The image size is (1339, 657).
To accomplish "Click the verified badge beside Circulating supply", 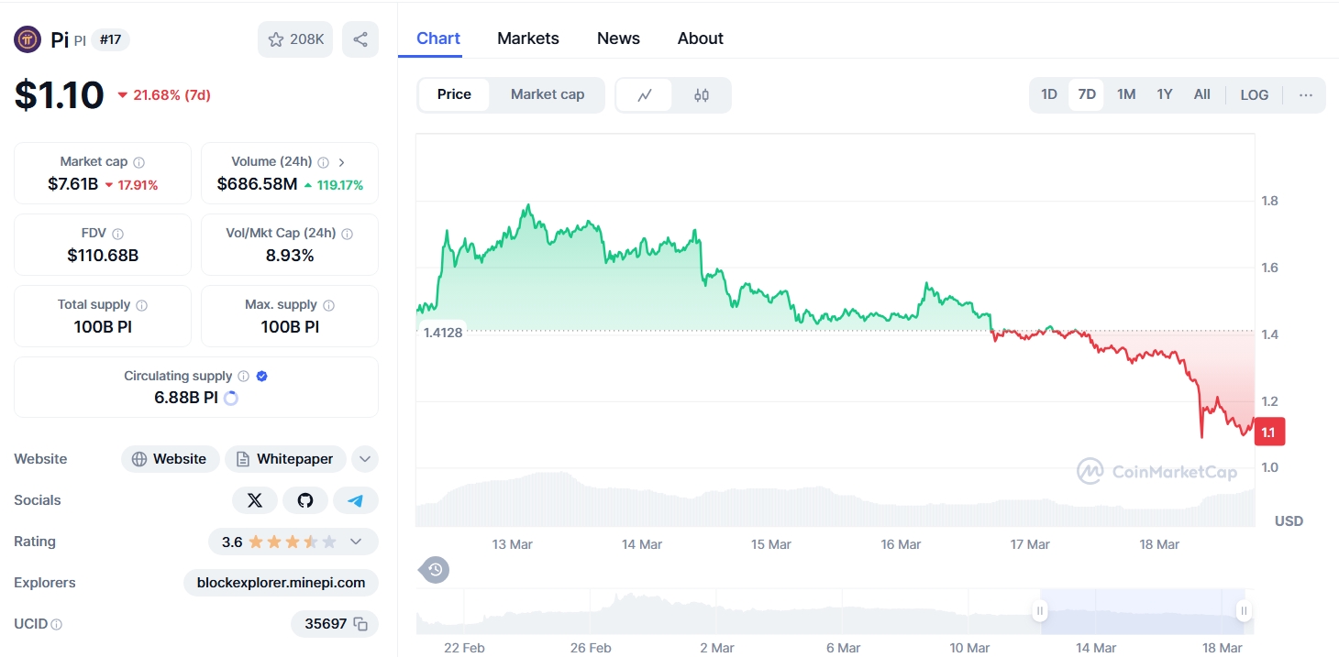I will click(262, 376).
